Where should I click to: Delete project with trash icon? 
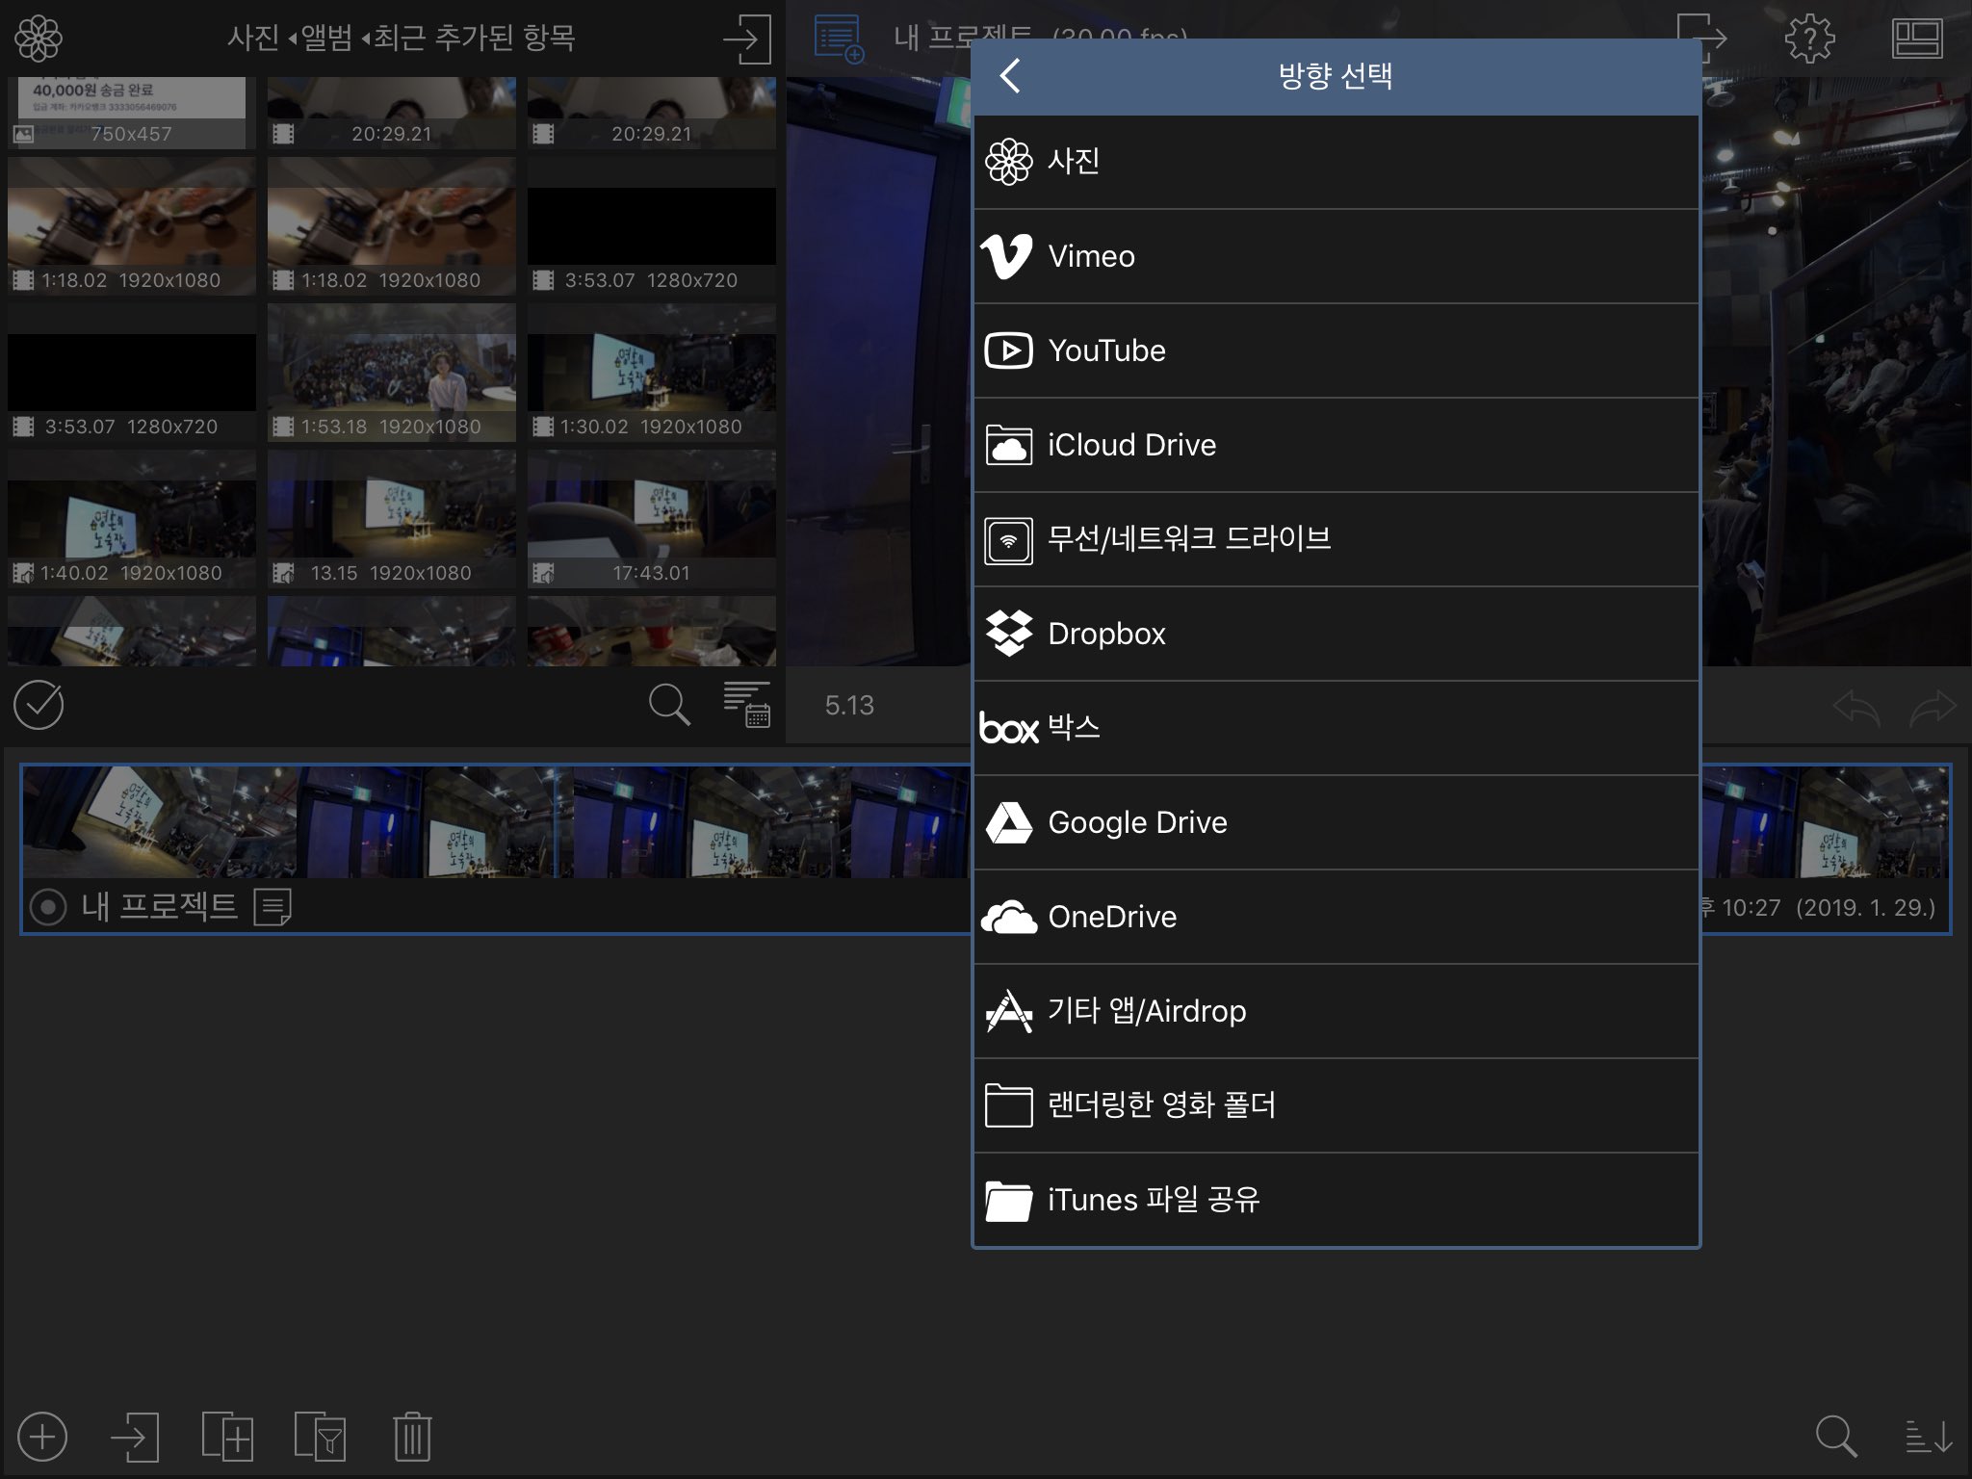coord(412,1438)
